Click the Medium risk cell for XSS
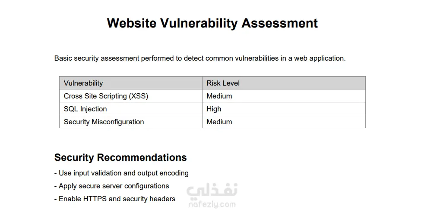Viewport: 424px width, 209px height. click(x=284, y=96)
